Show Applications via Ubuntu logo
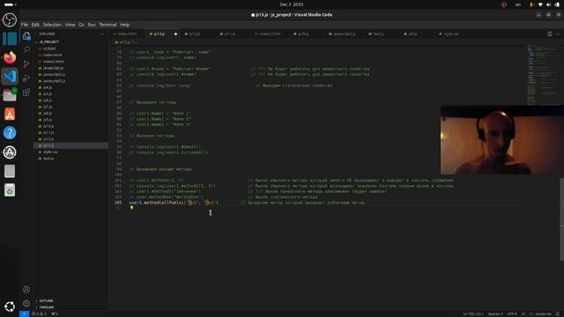Screen dimensions: 564x317 coord(10,306)
